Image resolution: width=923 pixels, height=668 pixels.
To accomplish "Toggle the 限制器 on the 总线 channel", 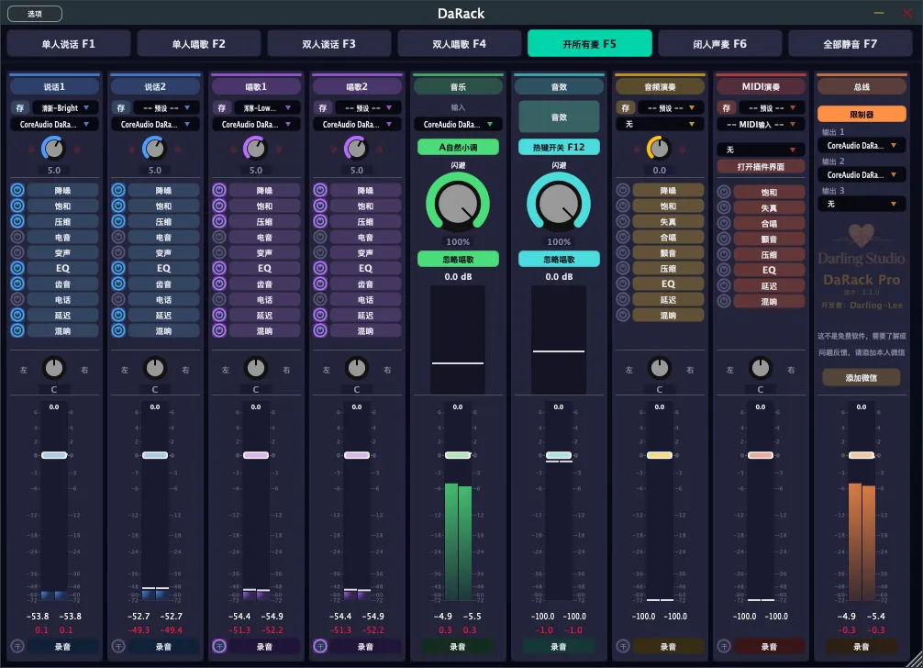I will point(862,114).
